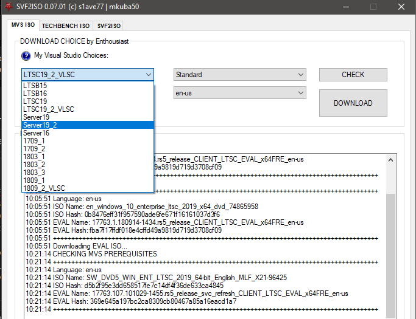Click ISO Hash 0b8476eff31 log line
This screenshot has height=319, width=416.
pos(123,214)
